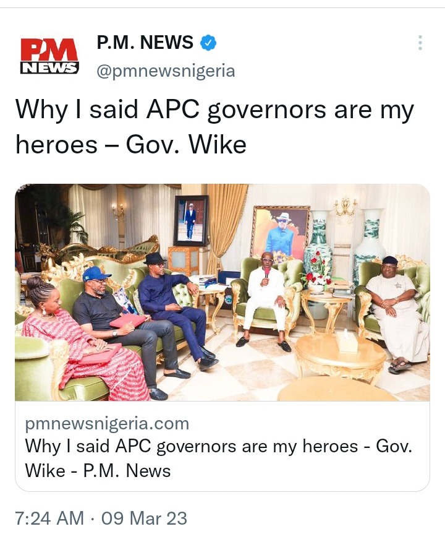Click the framed portrait with orange background

281,234
